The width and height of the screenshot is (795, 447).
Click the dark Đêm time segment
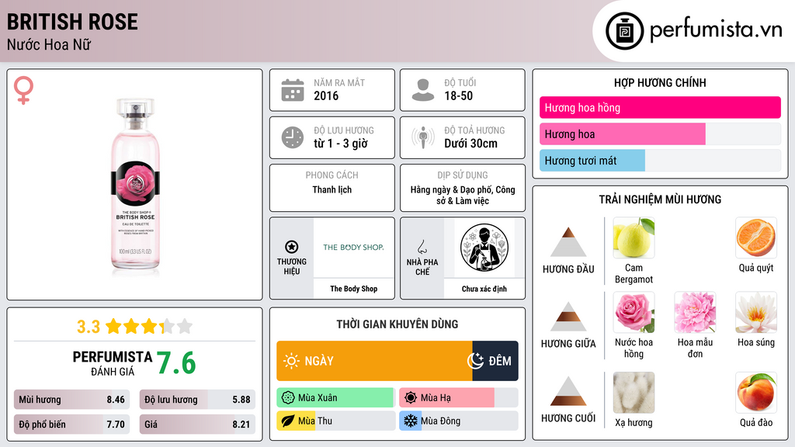point(495,361)
